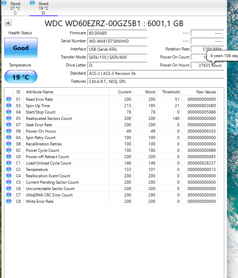This screenshot has height=278, width=238.
Task: Click the status icon for Write Error Rate
Action: (x=9, y=201)
